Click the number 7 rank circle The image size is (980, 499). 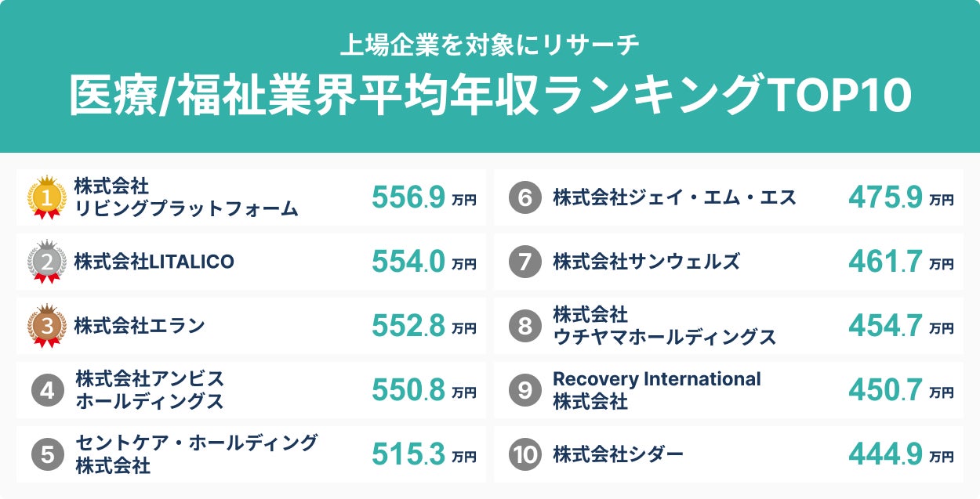[524, 262]
